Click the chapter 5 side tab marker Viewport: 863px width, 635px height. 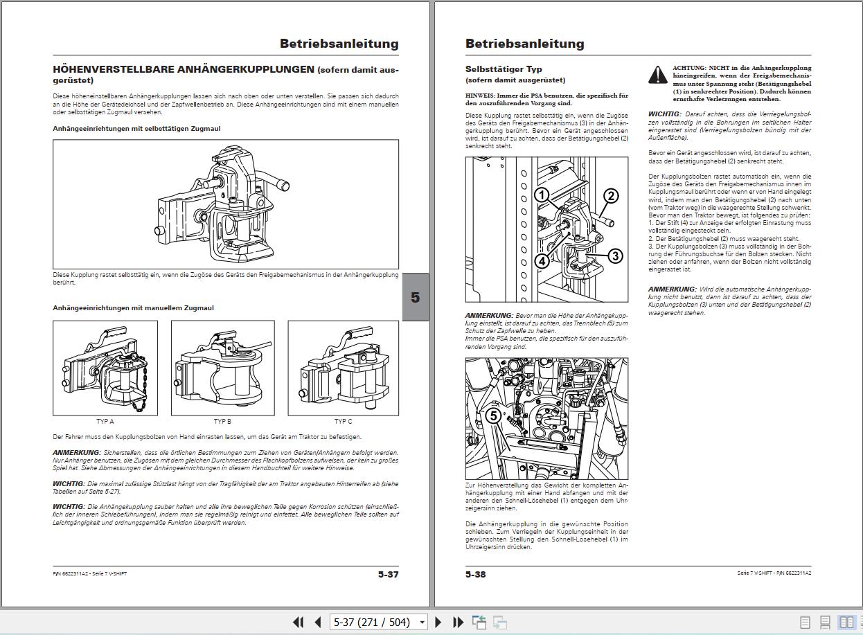(x=416, y=298)
